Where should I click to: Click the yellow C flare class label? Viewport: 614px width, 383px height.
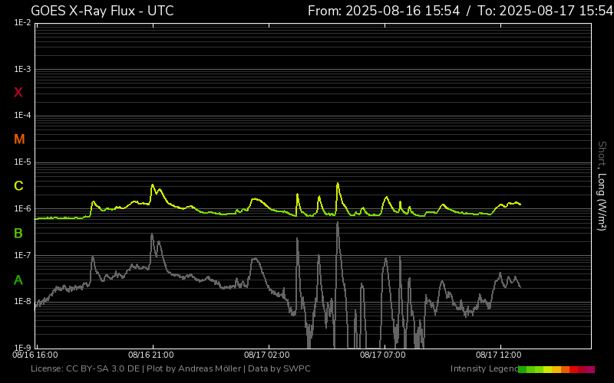coord(18,186)
